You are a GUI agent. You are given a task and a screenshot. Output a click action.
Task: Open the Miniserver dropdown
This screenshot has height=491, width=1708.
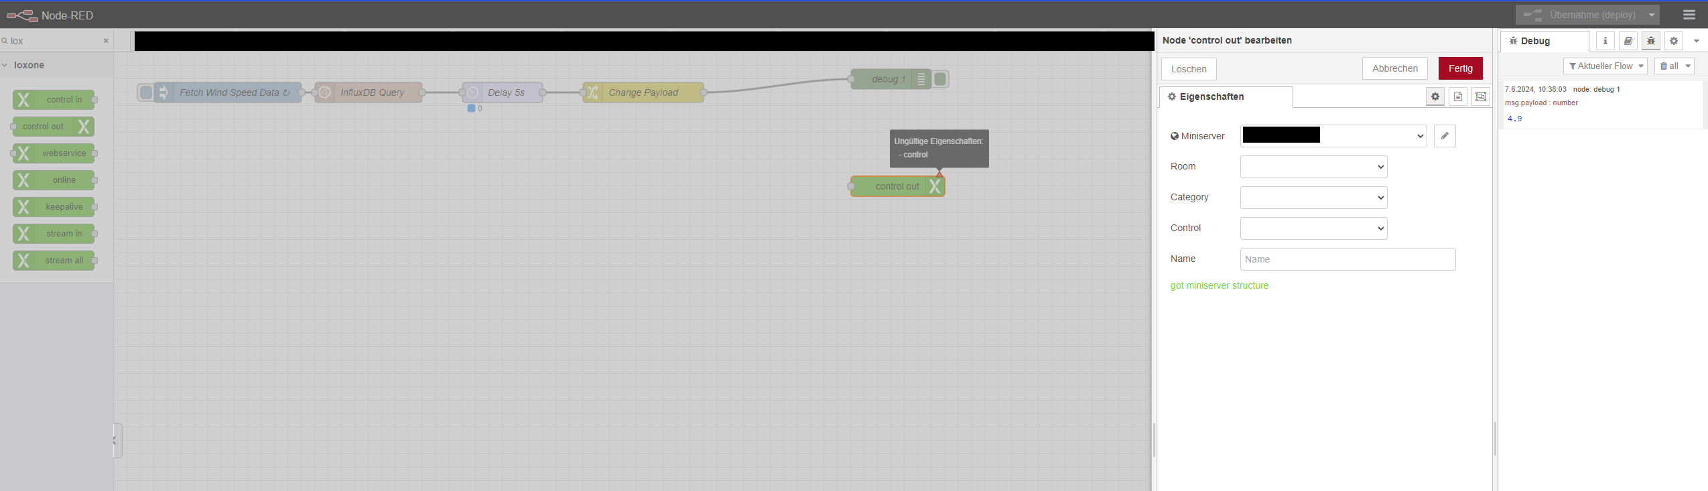(x=1333, y=136)
